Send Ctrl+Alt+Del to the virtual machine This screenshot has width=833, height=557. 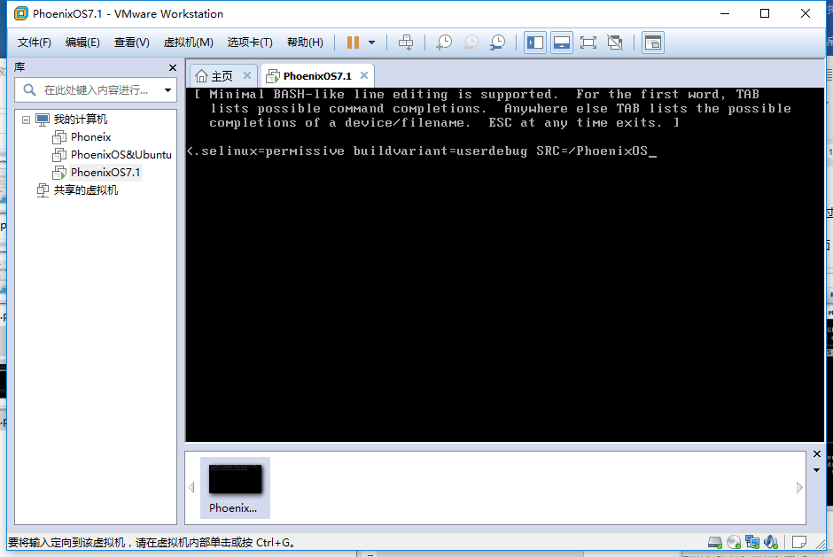[406, 43]
